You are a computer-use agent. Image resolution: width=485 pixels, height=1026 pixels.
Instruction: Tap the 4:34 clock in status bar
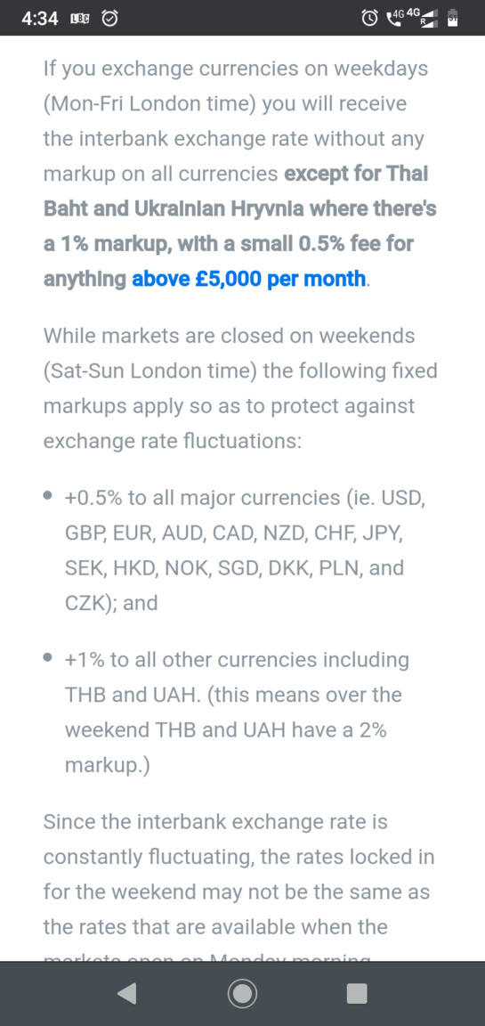(x=40, y=19)
